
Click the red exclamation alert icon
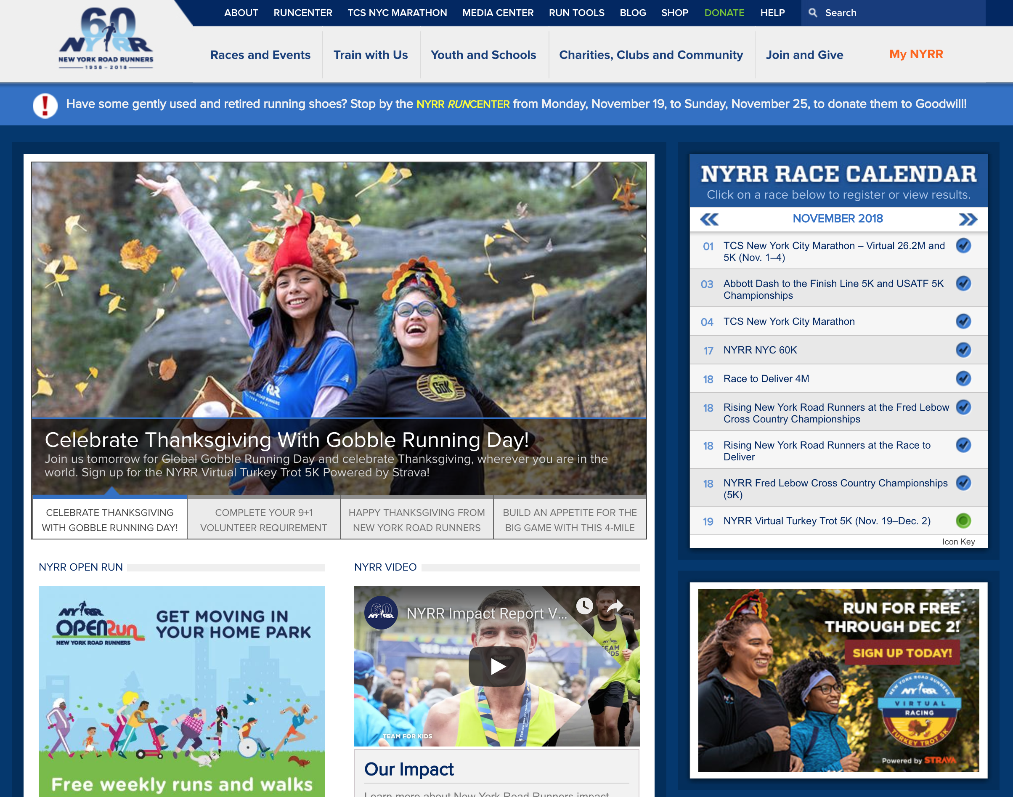click(x=45, y=105)
